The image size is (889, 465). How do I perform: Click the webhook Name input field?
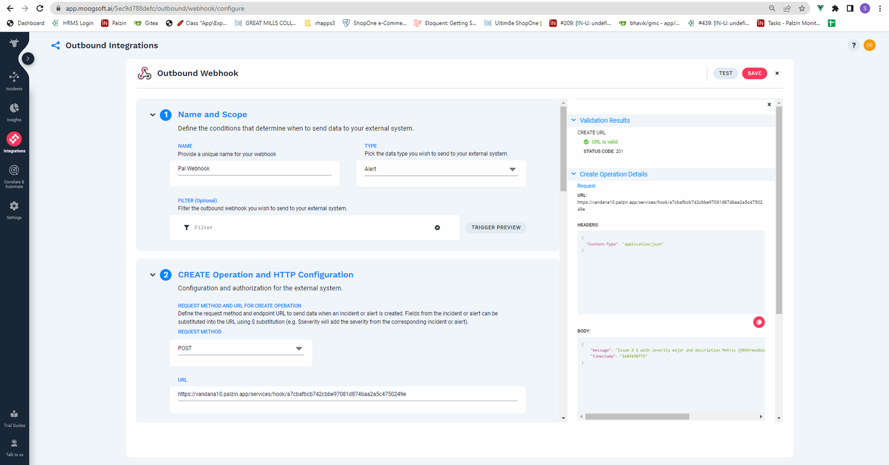[x=255, y=169]
